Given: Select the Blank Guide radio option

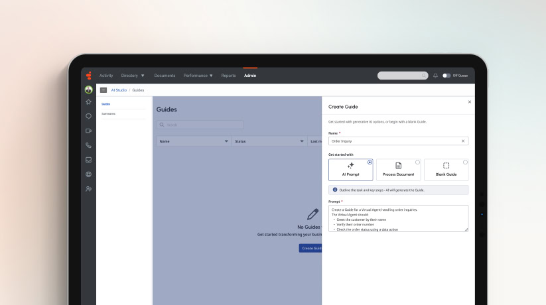Looking at the screenshot, I should pos(465,162).
